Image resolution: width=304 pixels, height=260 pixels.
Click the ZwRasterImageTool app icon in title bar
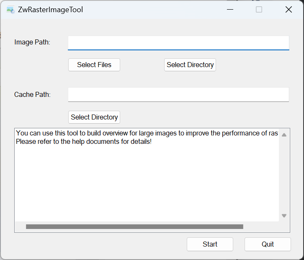(10, 10)
